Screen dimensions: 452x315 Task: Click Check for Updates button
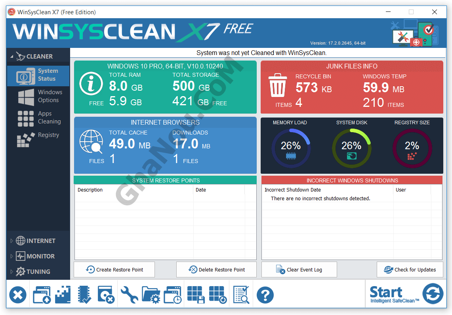click(410, 269)
